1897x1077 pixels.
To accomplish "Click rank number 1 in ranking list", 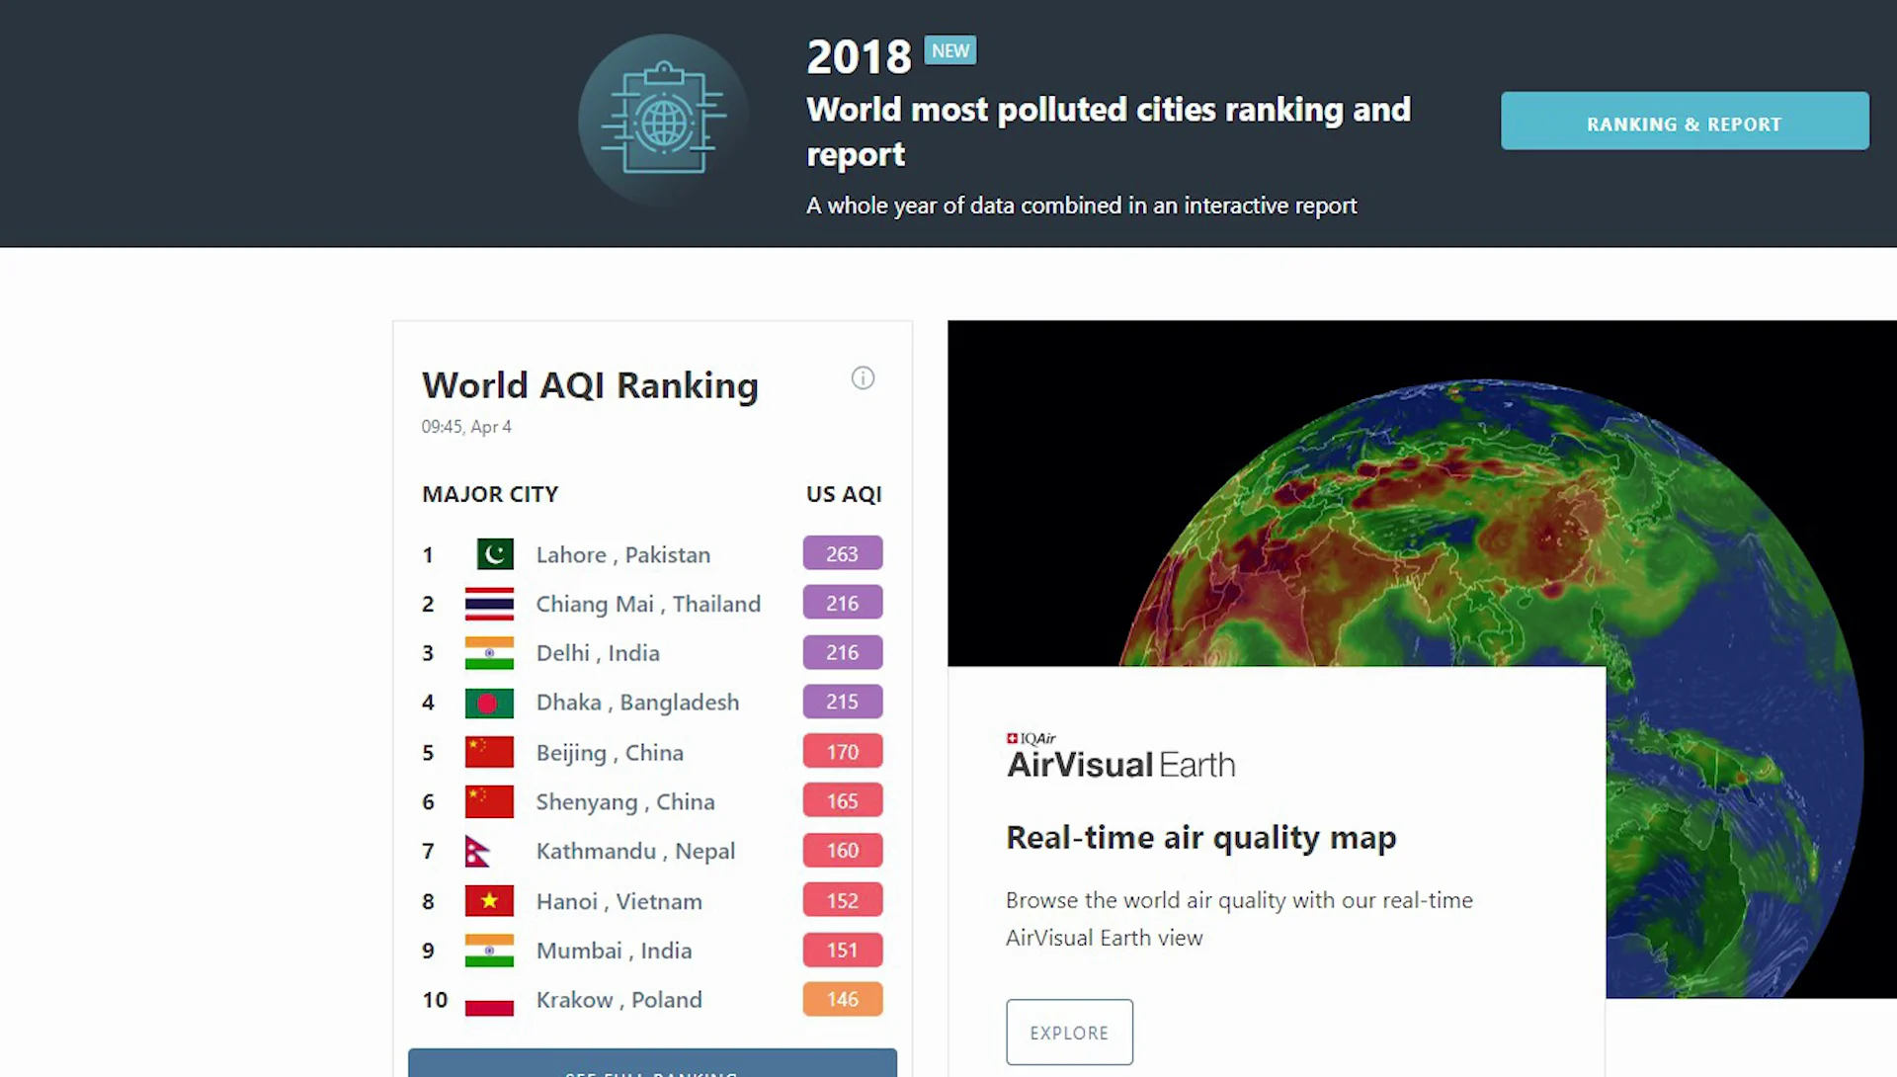I will coord(428,555).
